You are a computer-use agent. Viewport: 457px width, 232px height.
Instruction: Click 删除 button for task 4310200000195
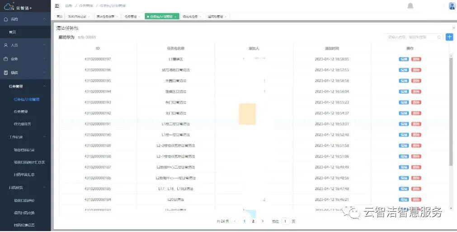pos(415,81)
